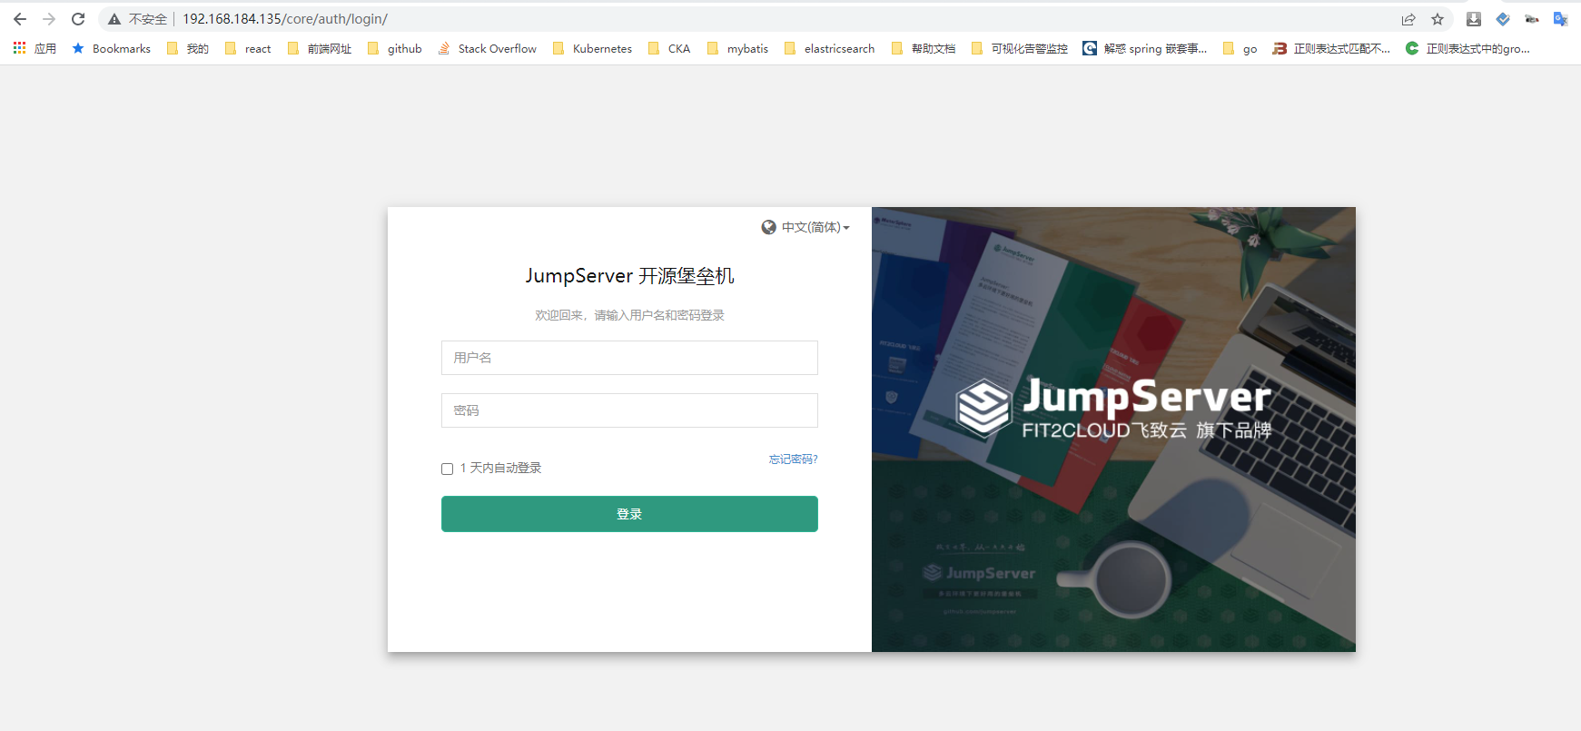Open the 可视化告警监控 bookmark folder
The width and height of the screenshot is (1581, 731).
(1020, 48)
